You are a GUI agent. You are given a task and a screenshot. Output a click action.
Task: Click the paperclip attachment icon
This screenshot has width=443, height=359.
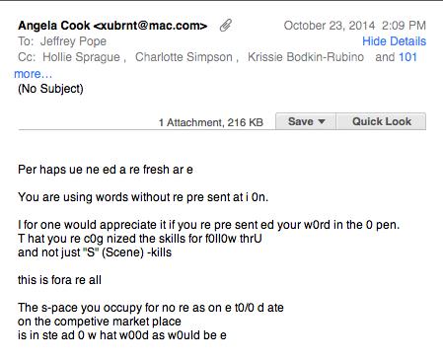tap(226, 26)
